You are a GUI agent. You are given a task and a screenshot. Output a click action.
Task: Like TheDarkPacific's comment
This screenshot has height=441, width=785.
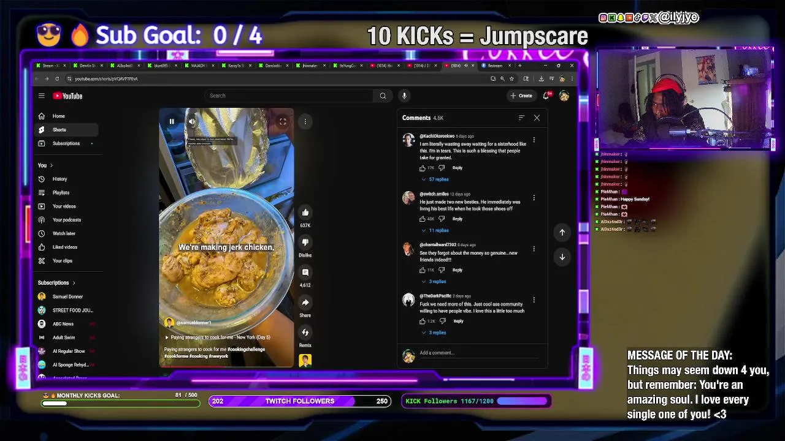tap(422, 321)
